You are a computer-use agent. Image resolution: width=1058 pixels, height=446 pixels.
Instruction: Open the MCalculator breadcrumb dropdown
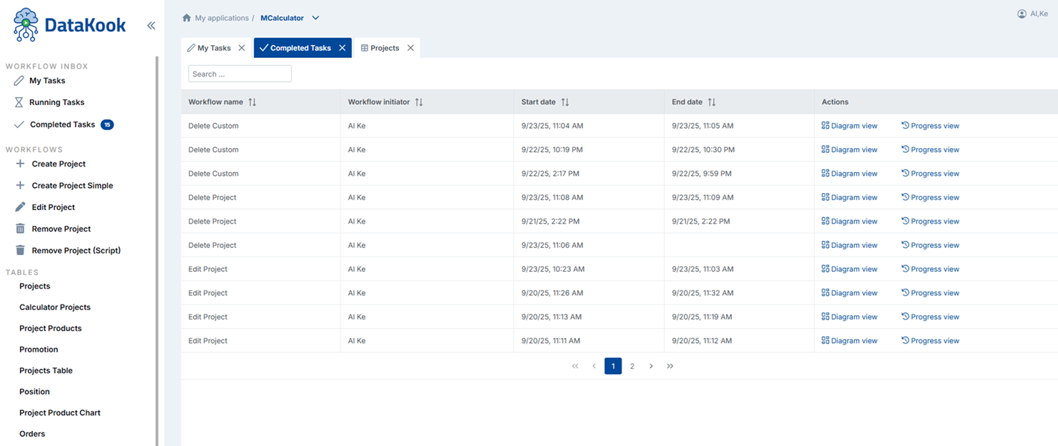pos(315,18)
